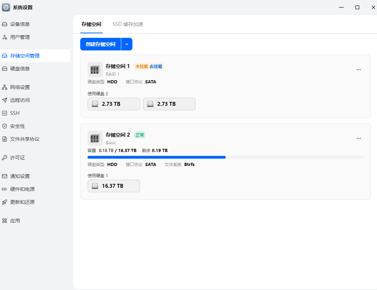
Task: Open 更新和还原 page
Action: click(35, 202)
